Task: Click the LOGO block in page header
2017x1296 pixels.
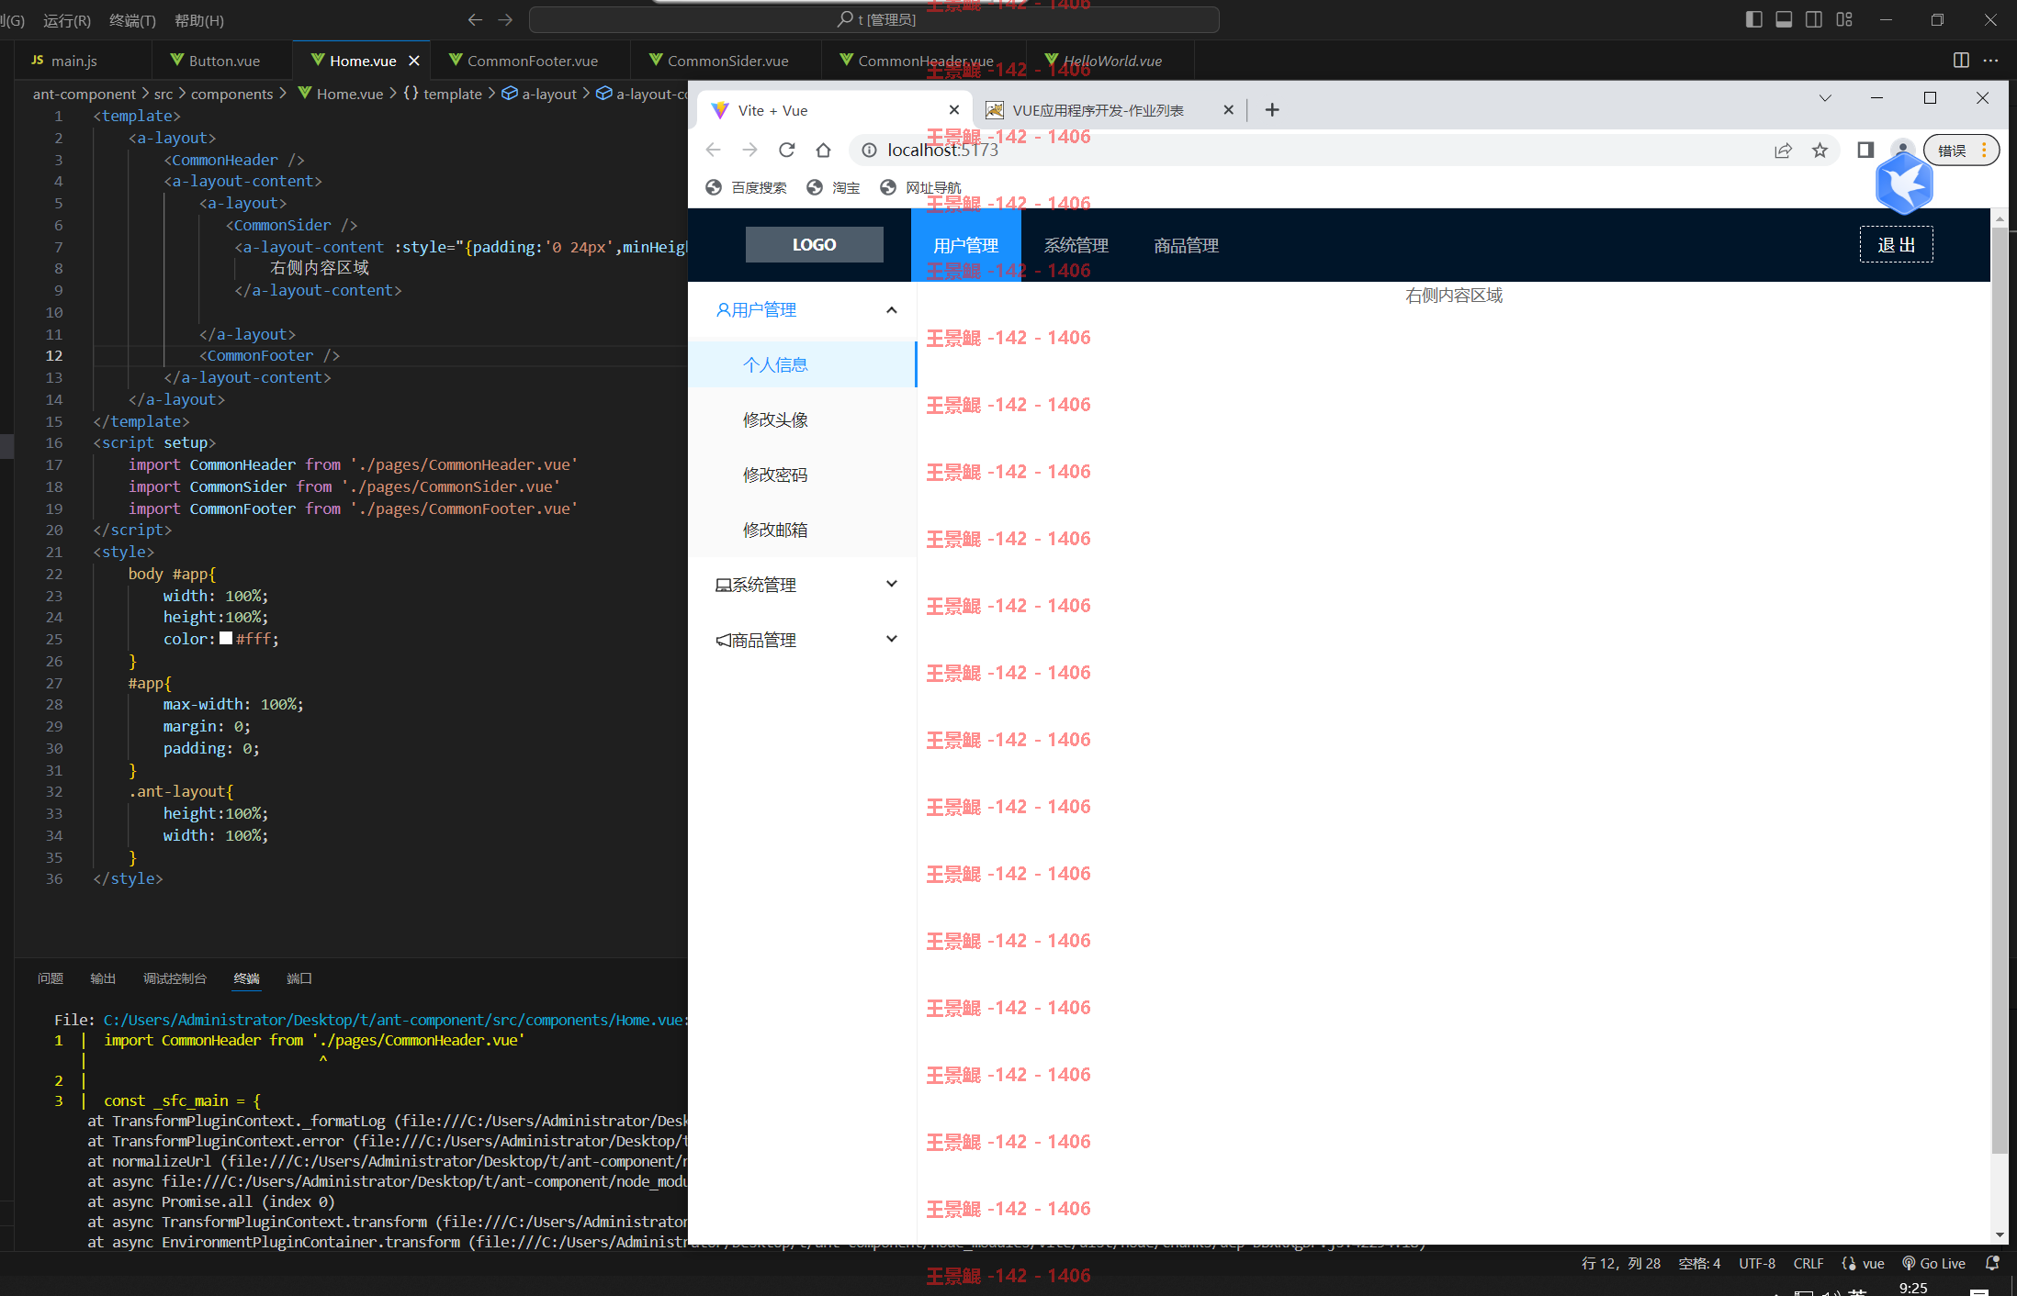Action: point(814,244)
